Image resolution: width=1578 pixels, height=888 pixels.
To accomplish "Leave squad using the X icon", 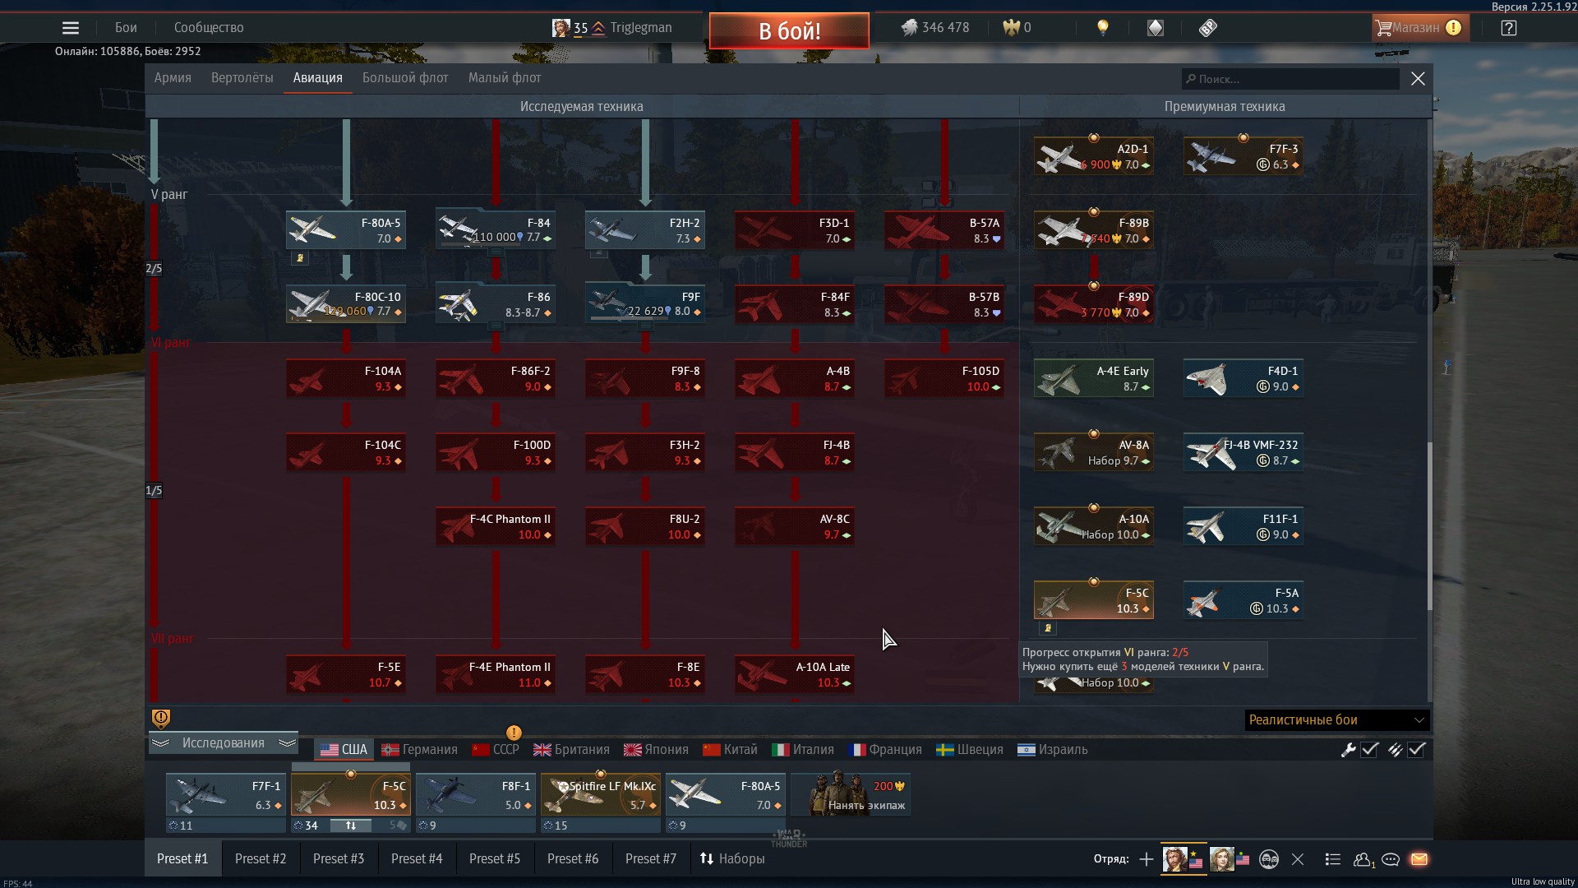I will pos(1298,859).
